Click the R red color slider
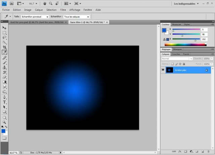This screenshot has width=215, height=155. tap(186, 29)
